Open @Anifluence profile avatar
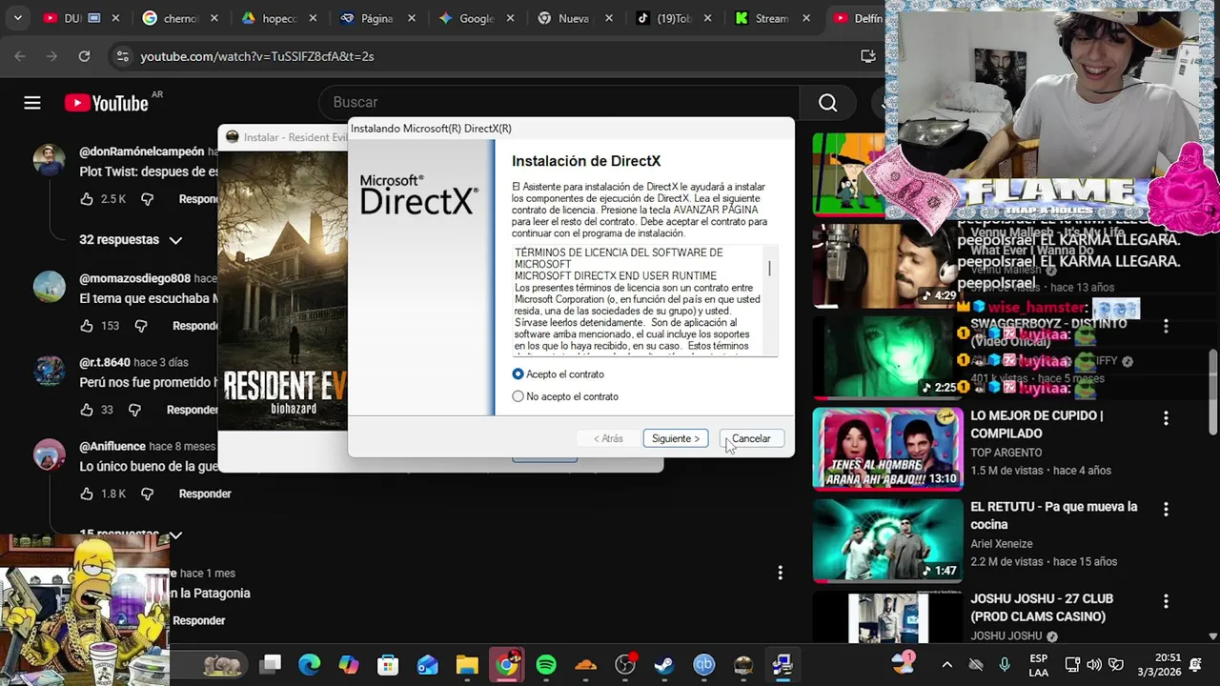 tap(50, 454)
